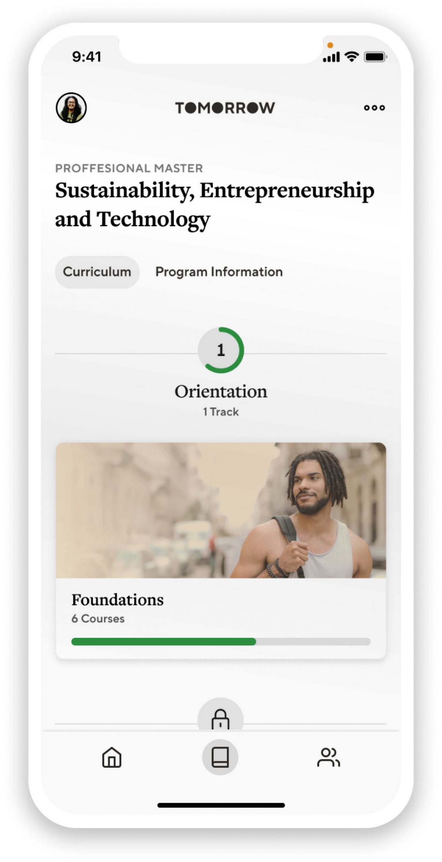Tap the program title heading

(215, 204)
